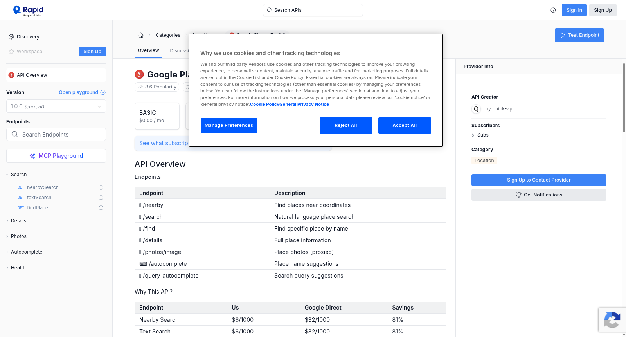Click the Open playground arrow icon
Viewport: 626px width, 337px height.
[x=103, y=92]
